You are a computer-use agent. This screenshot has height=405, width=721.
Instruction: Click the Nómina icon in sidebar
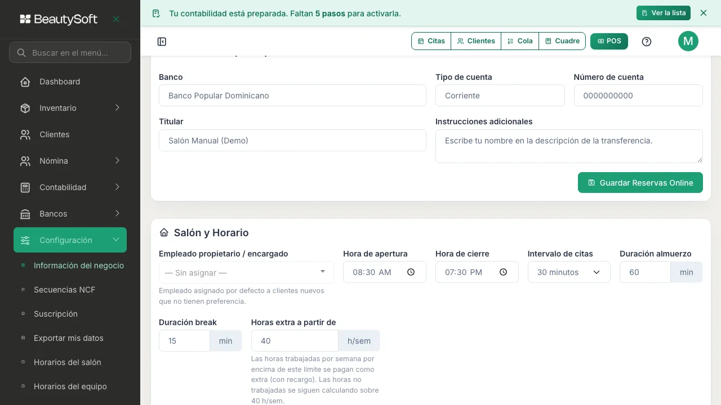coord(25,161)
